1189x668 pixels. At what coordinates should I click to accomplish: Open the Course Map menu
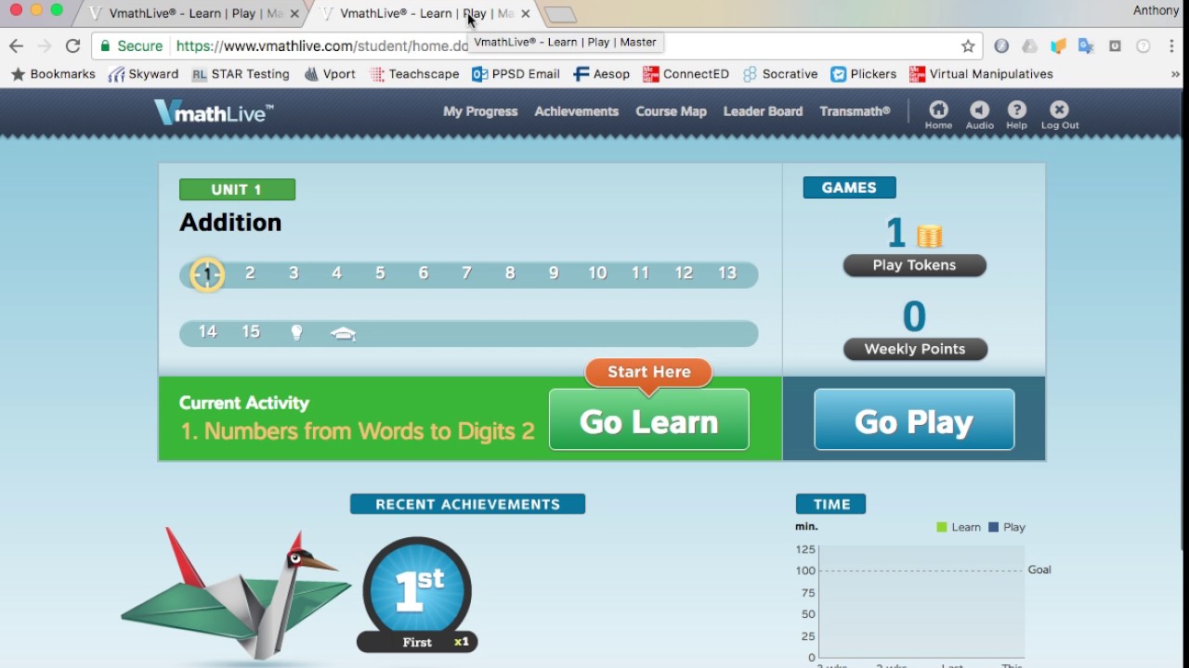point(671,111)
